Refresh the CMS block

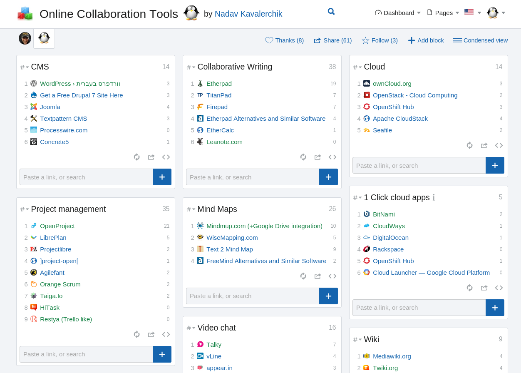tap(137, 157)
